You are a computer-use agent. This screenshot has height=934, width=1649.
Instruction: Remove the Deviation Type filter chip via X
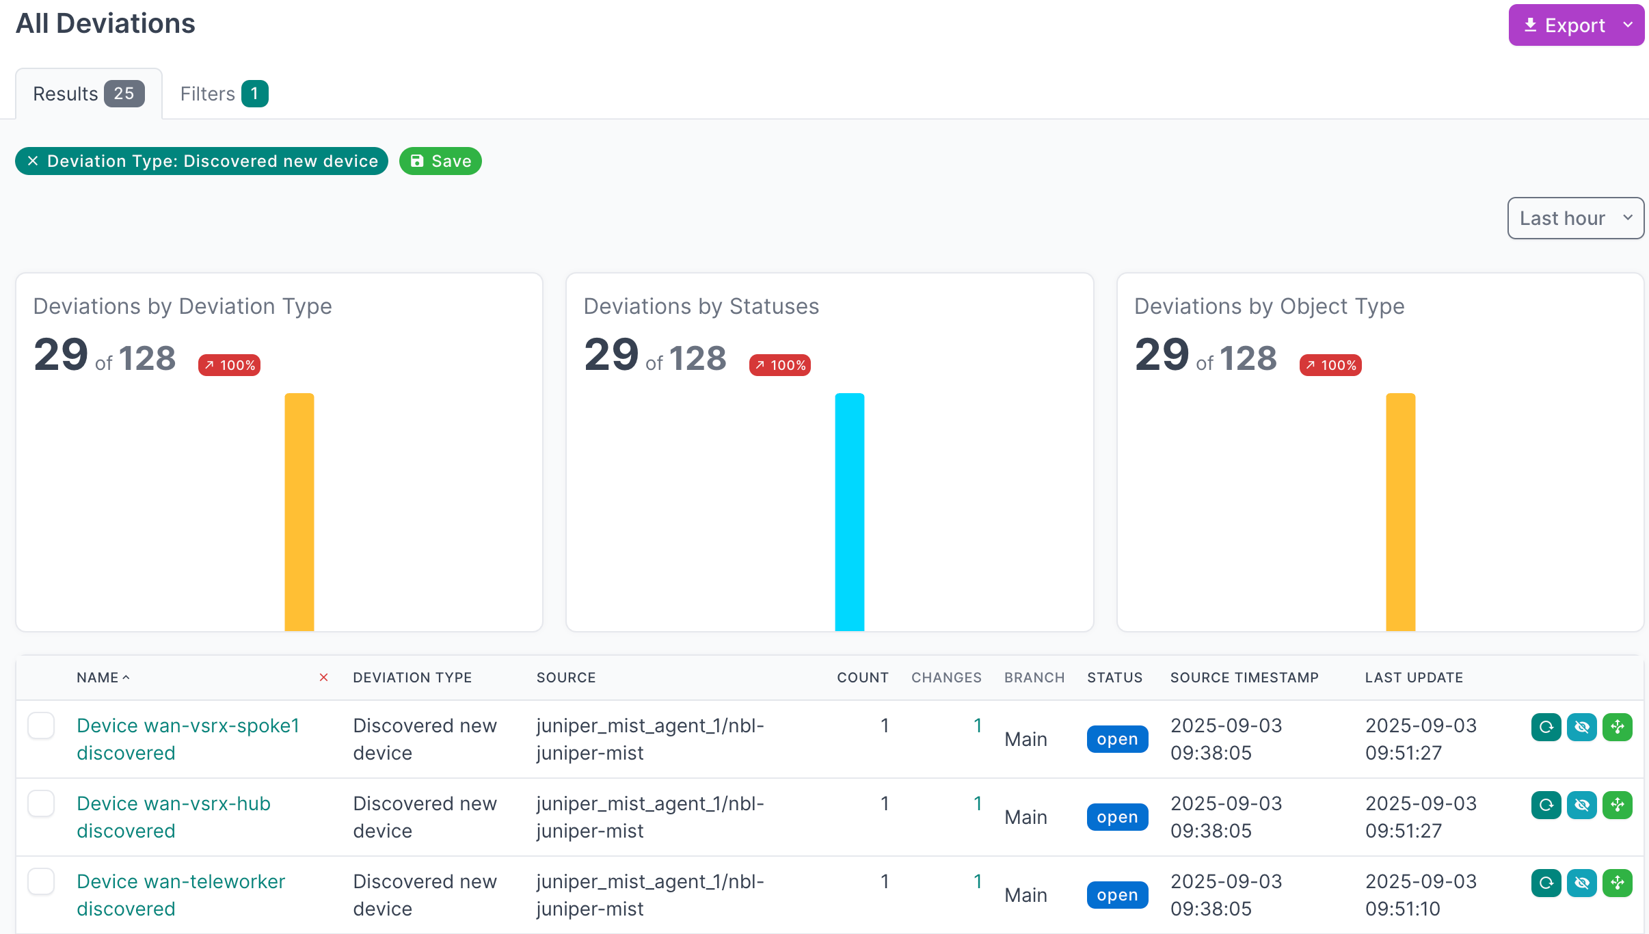click(33, 161)
